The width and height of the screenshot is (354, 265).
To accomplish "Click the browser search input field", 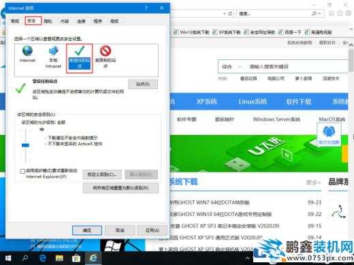I will click(x=274, y=14).
